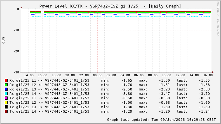Click the 12:00 time axis label
The height and width of the screenshot is (124, 221).
tap(180, 75)
